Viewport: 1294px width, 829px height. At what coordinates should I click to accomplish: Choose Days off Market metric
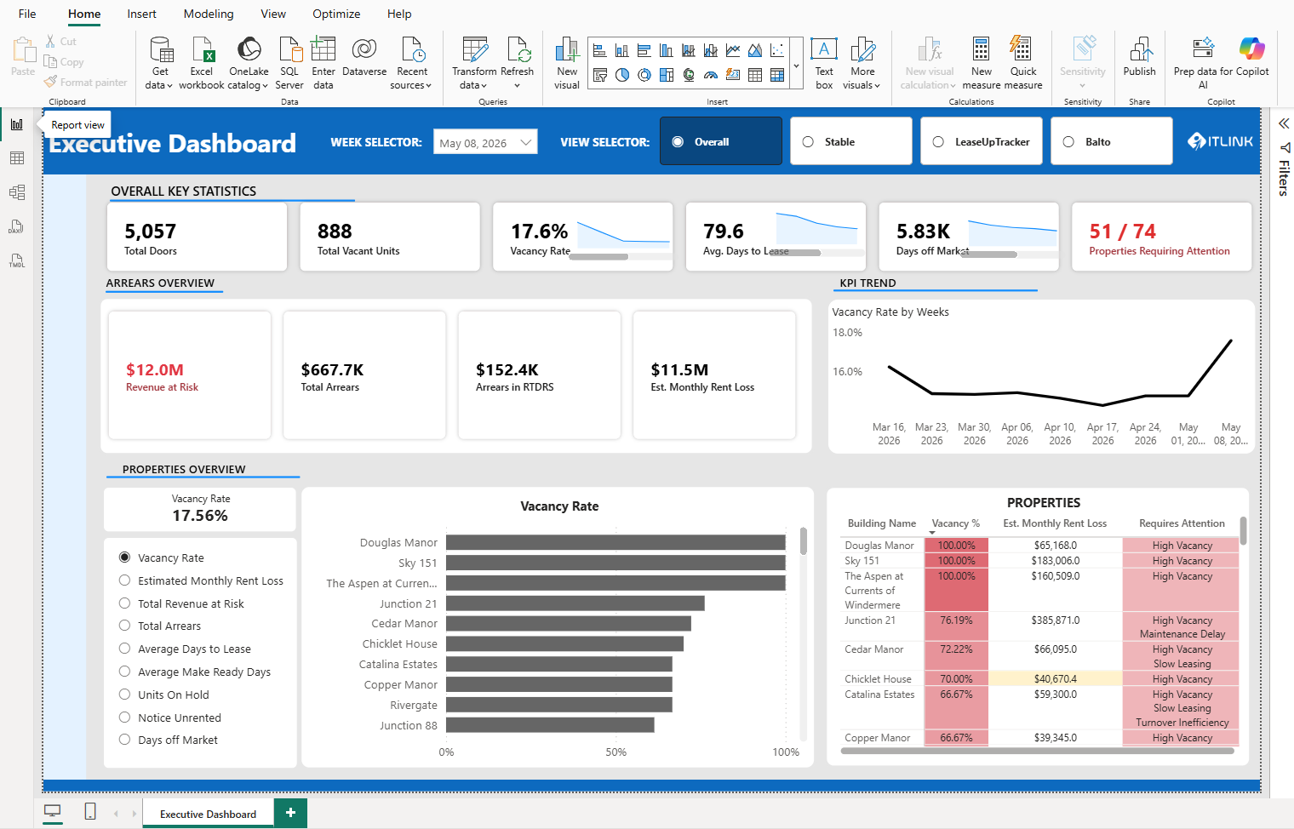[169, 740]
